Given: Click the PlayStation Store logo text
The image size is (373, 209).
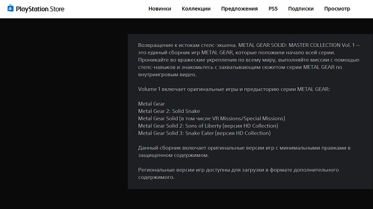Looking at the screenshot, I should 40,9.
